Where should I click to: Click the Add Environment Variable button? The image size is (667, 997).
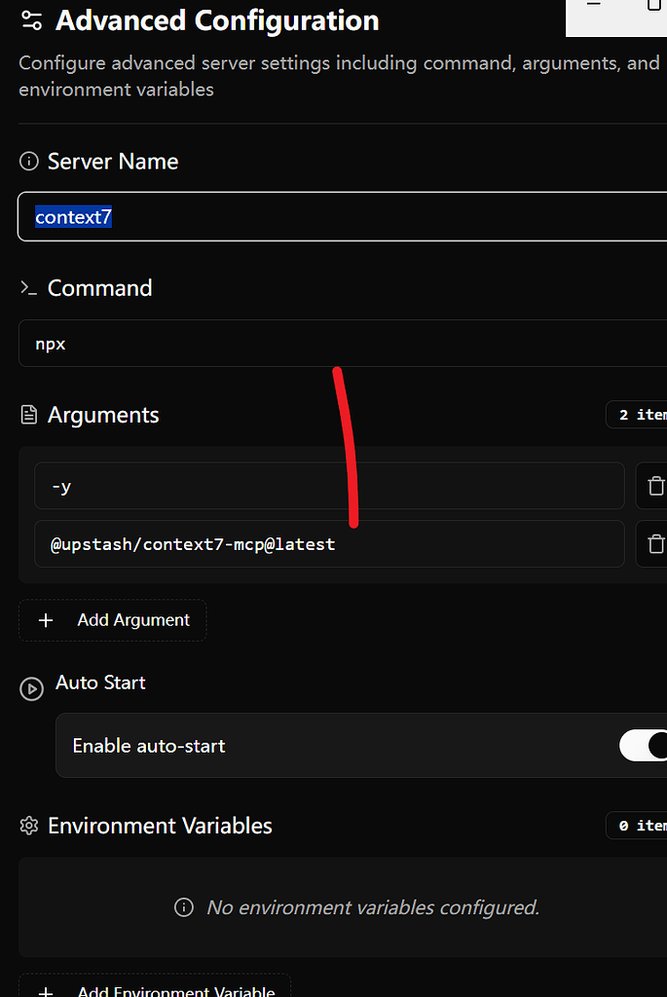155,985
